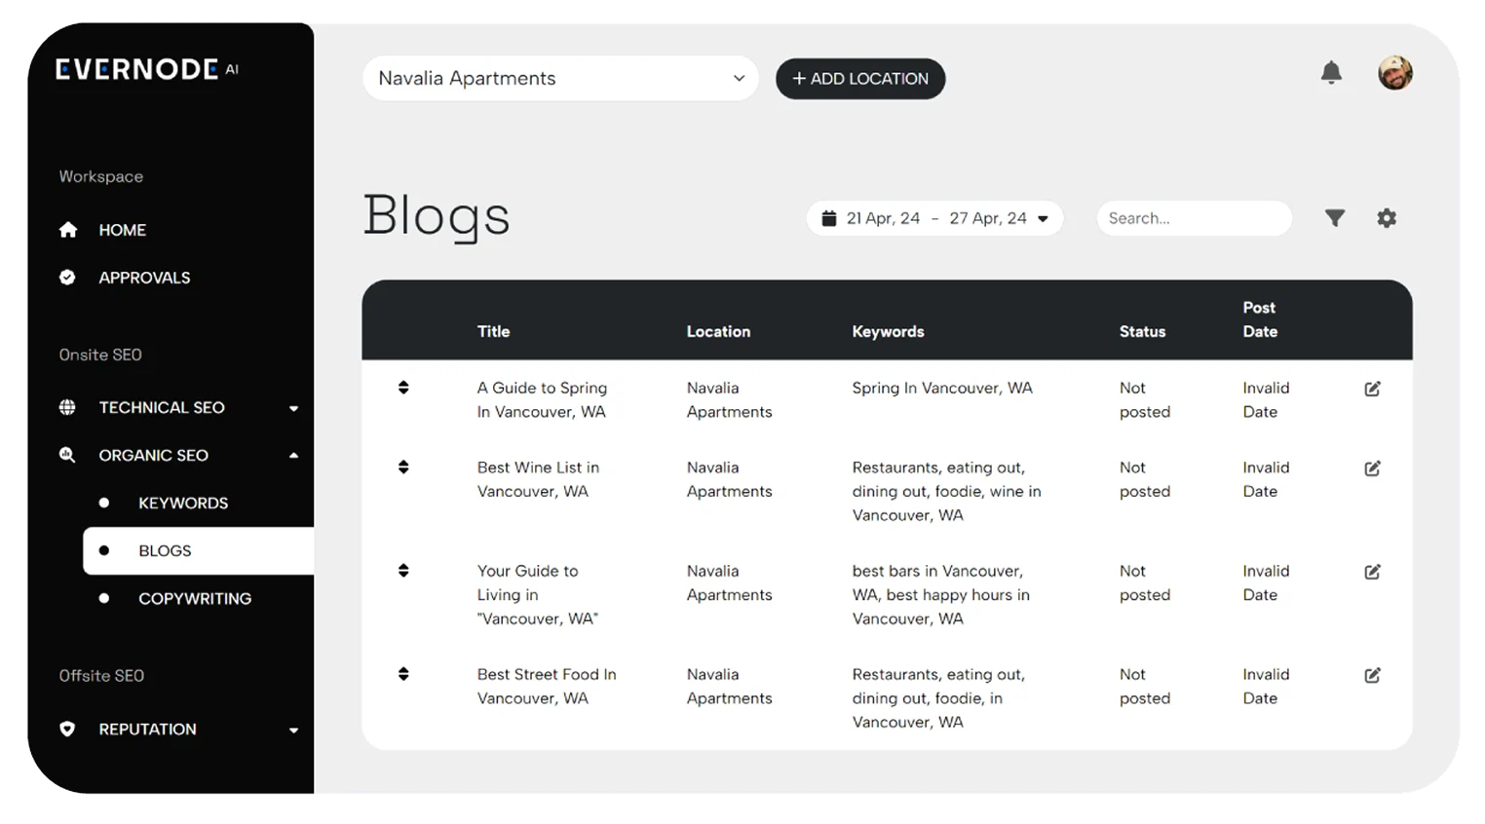This screenshot has height=824, width=1485.
Task: Open the user profile avatar
Action: click(1395, 72)
